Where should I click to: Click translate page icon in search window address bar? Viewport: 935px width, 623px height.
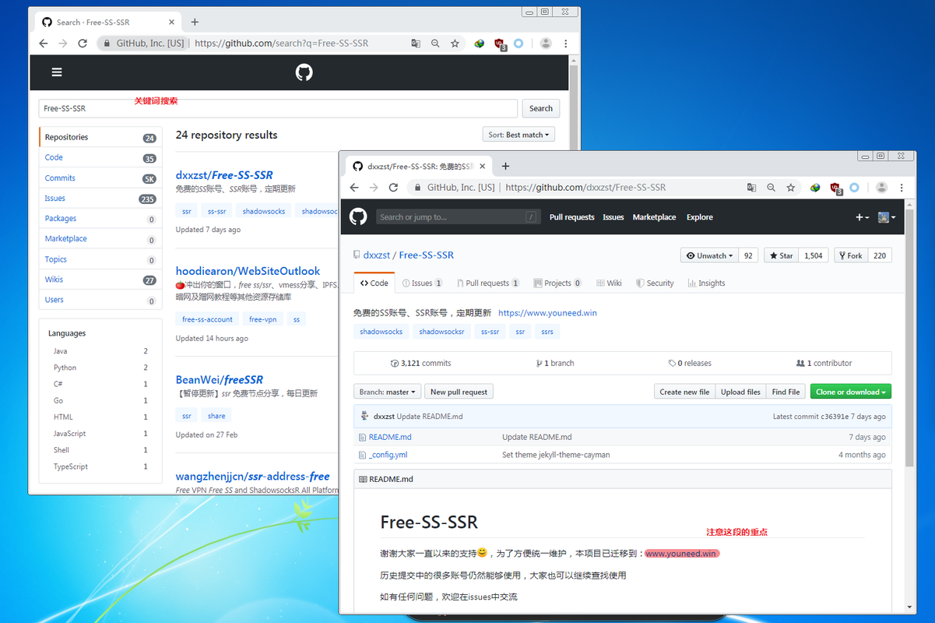417,44
